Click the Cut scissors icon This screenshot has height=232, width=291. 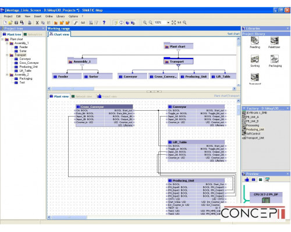(37, 23)
